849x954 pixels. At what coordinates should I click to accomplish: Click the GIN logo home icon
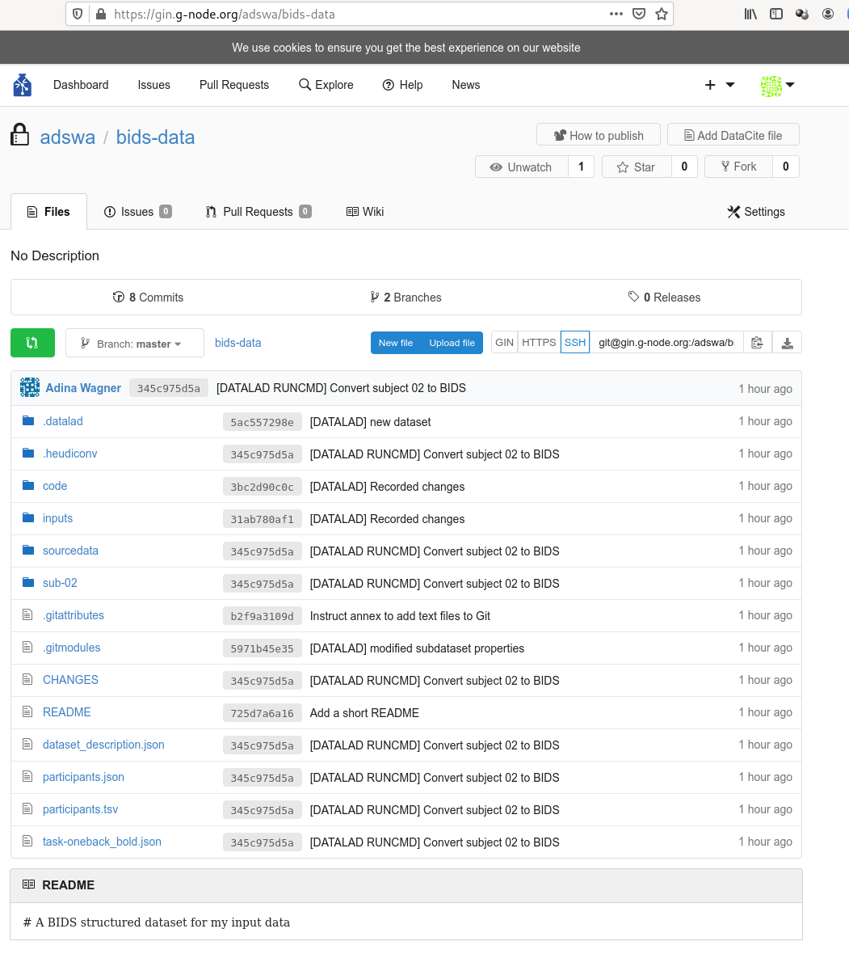(23, 85)
